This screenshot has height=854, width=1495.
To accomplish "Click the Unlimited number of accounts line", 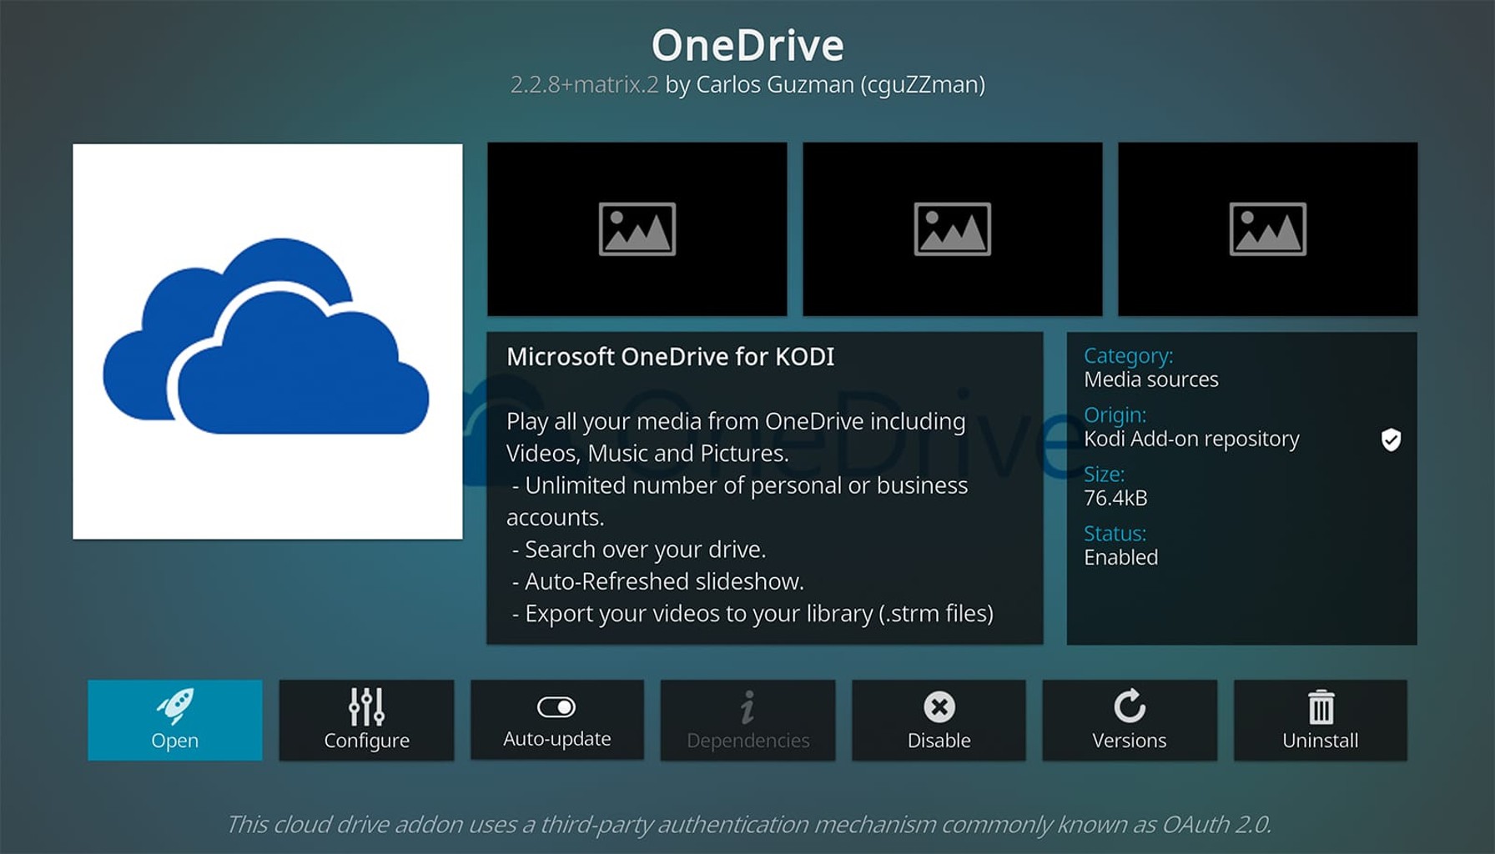I will coord(737,501).
